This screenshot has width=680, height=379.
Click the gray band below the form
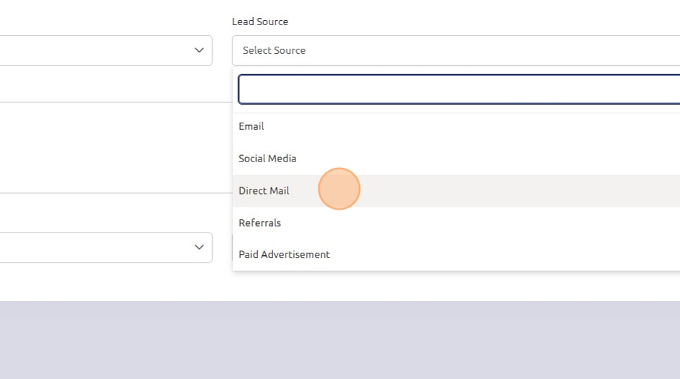[339, 339]
